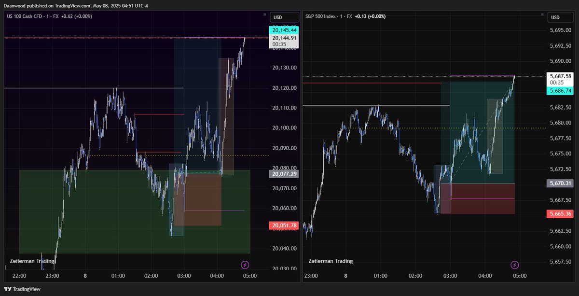Click the TradingView logo at bottom left
The image size is (579, 296).
(23, 289)
